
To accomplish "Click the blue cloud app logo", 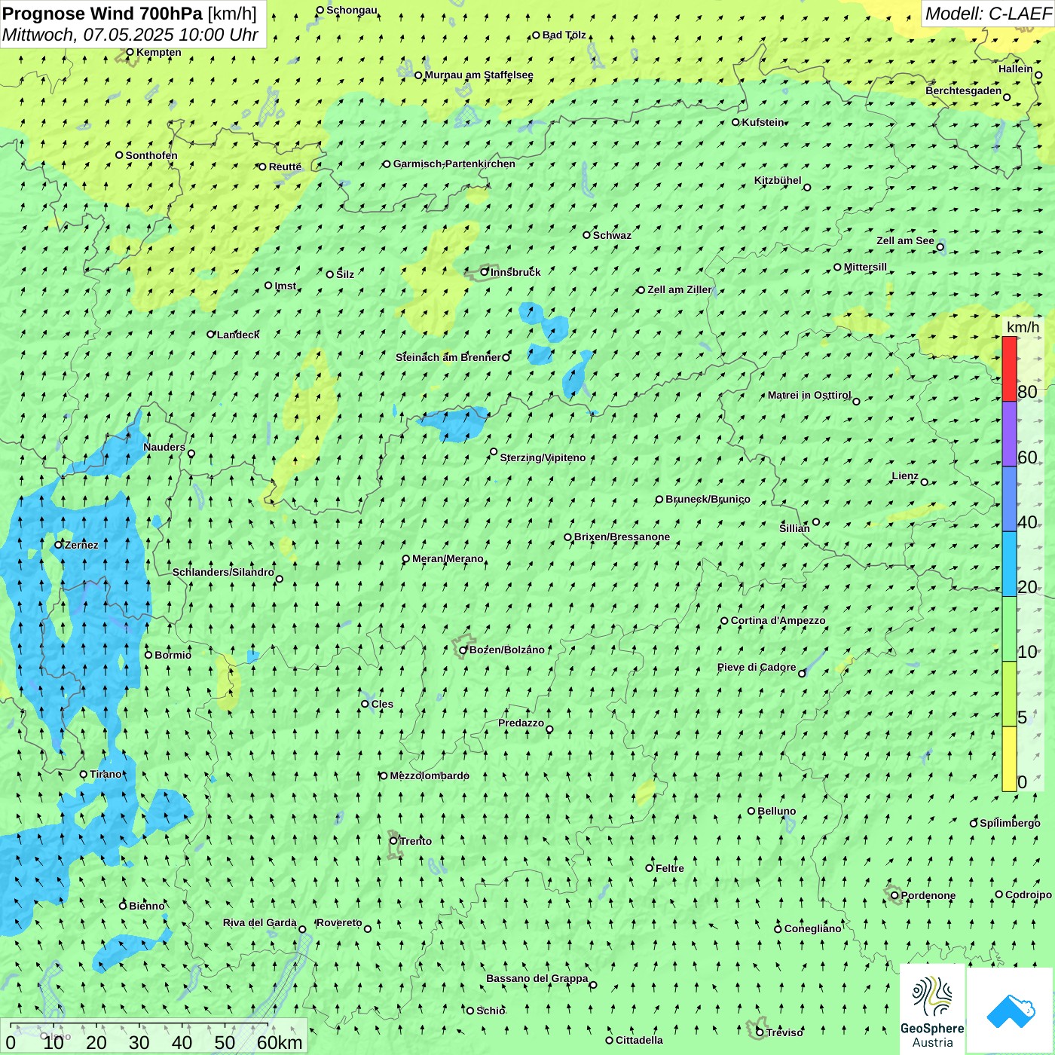I will pos(1010,1011).
